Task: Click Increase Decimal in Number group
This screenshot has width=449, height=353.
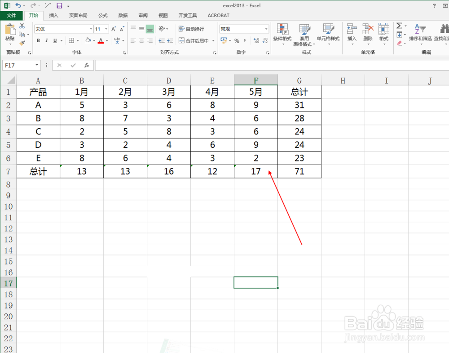Action: pos(256,40)
